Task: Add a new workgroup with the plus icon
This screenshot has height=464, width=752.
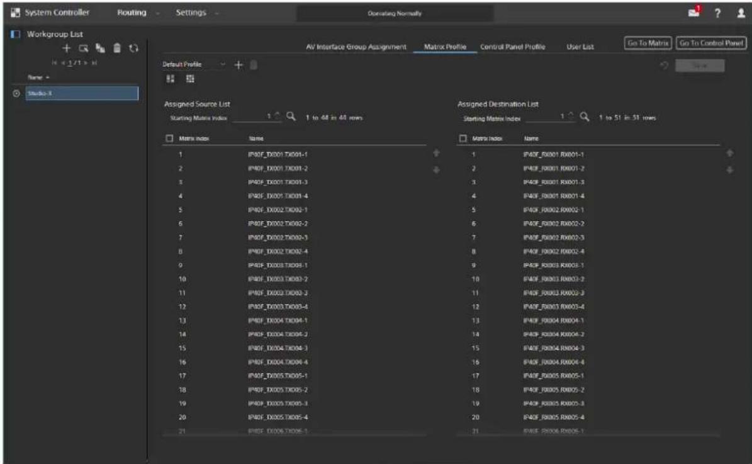Action: coord(66,48)
